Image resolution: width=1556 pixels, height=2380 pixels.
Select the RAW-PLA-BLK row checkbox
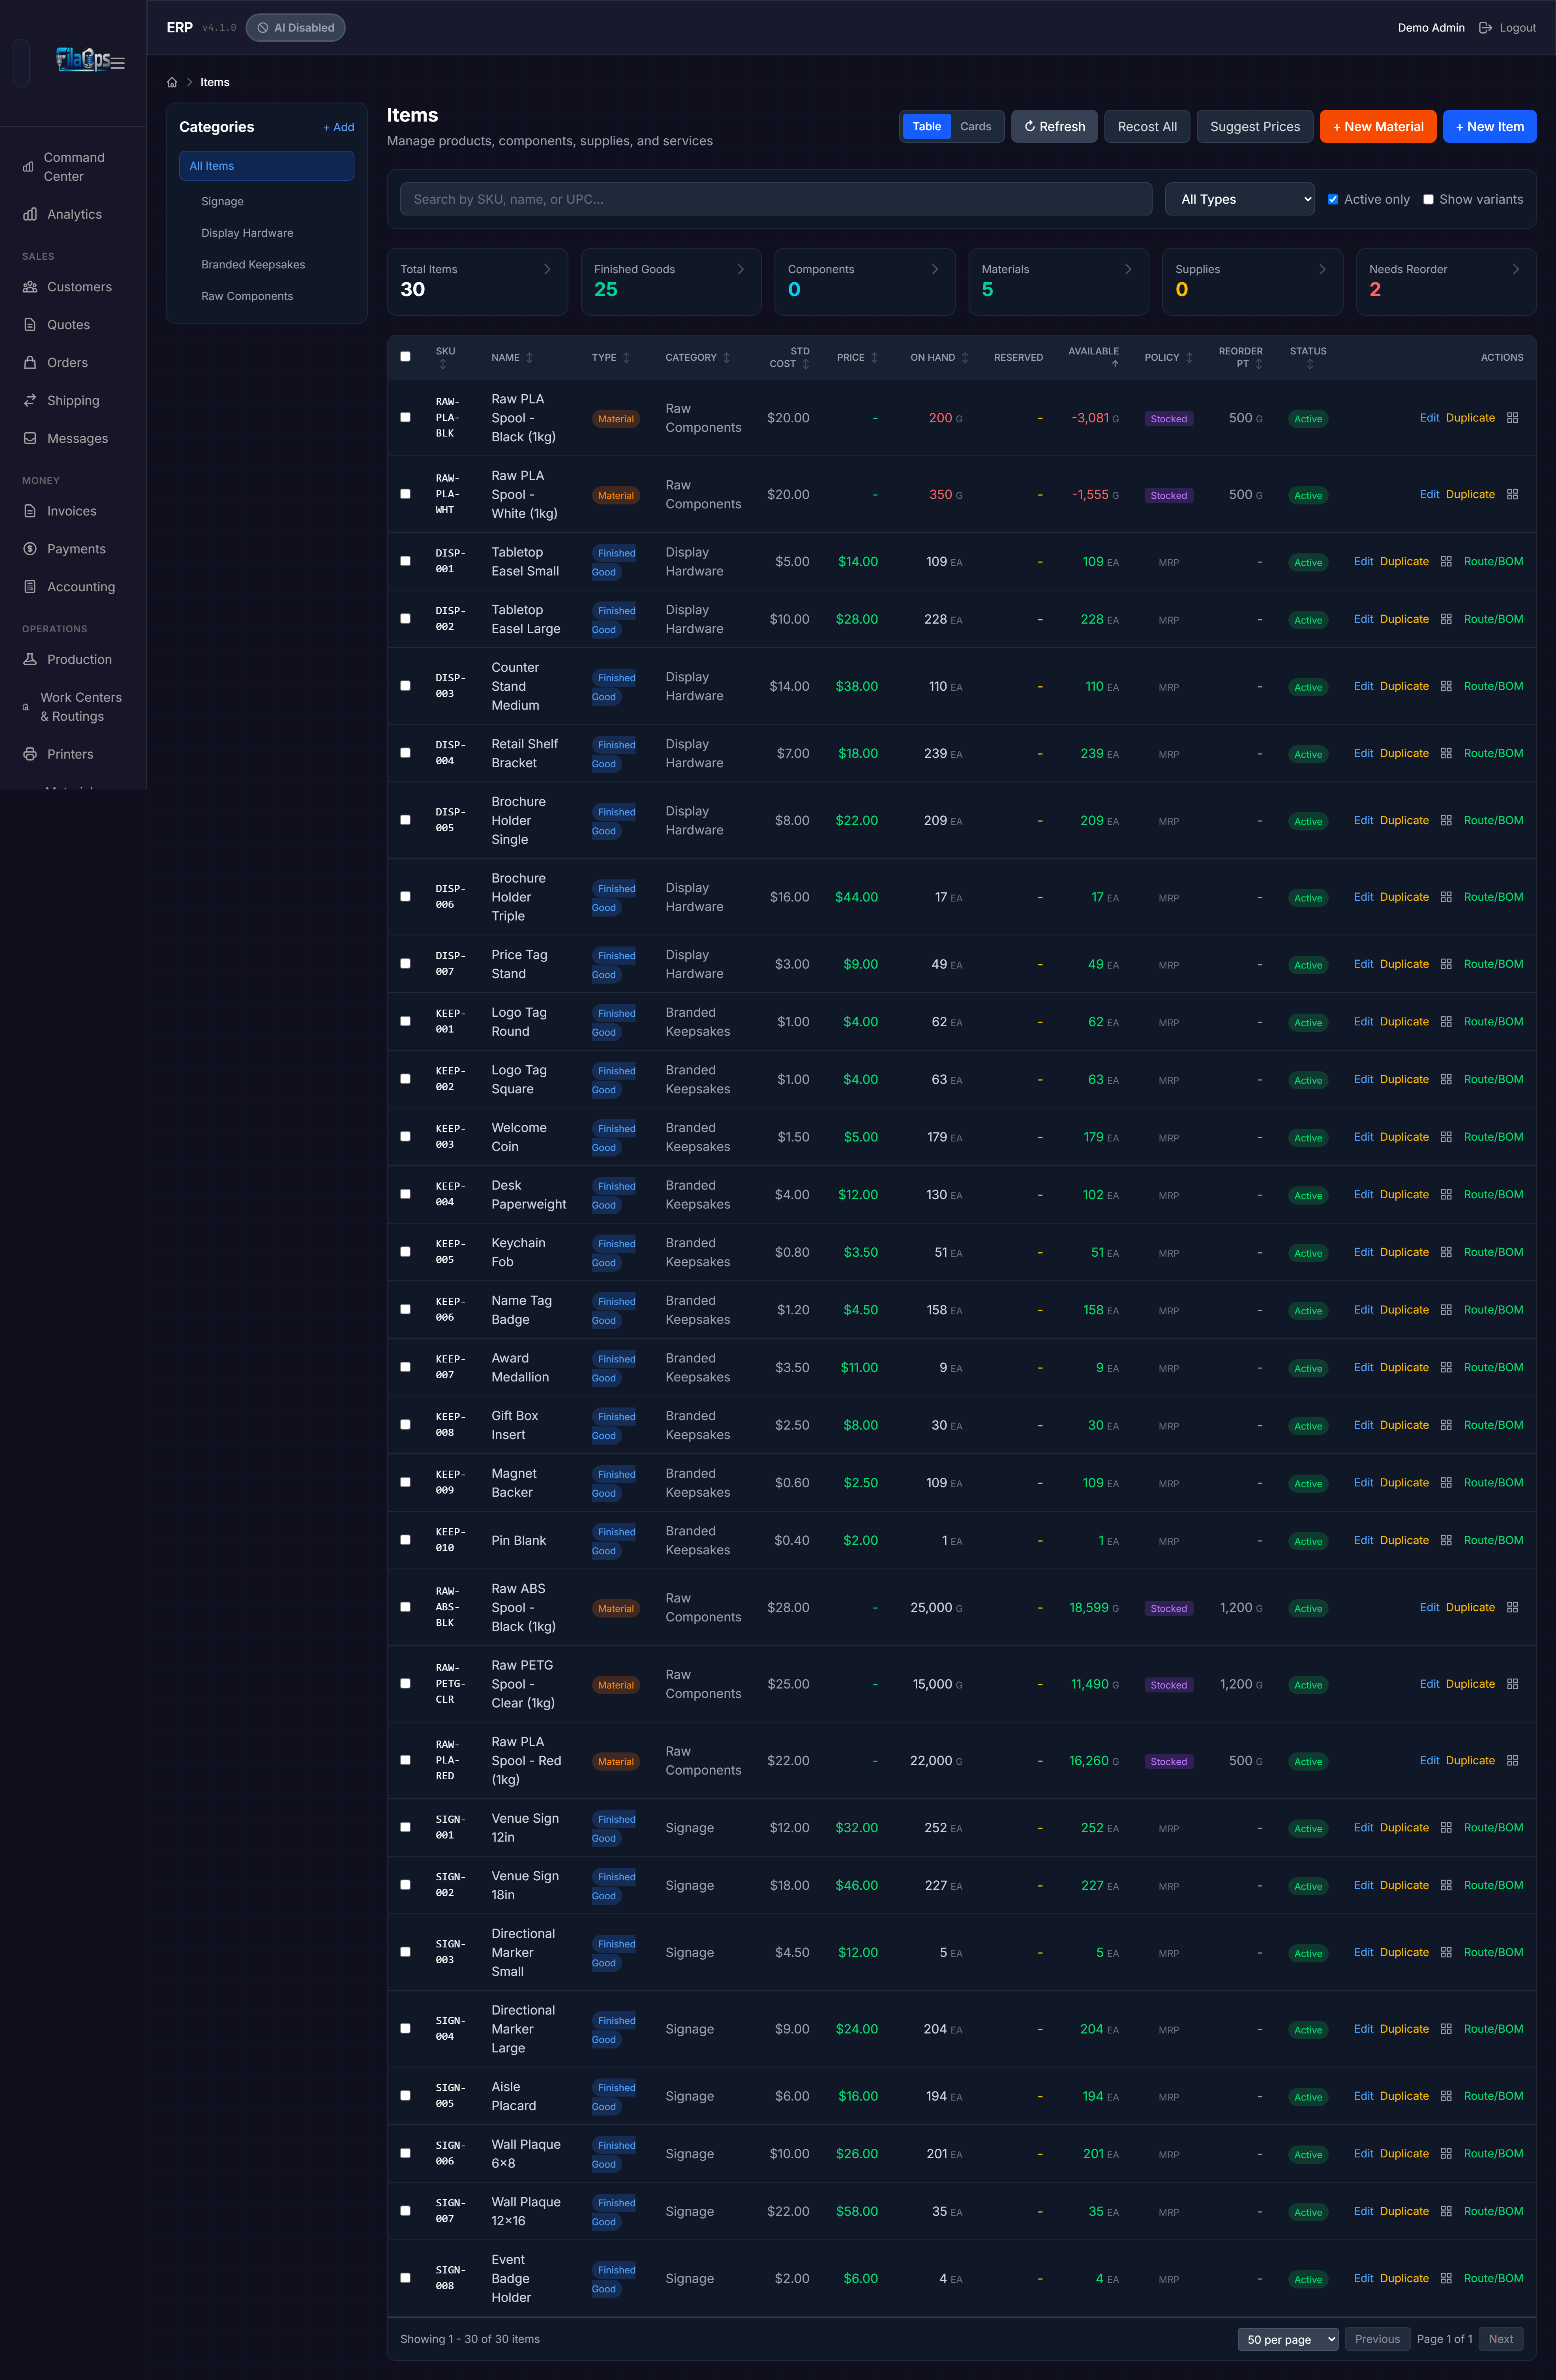[x=405, y=418]
